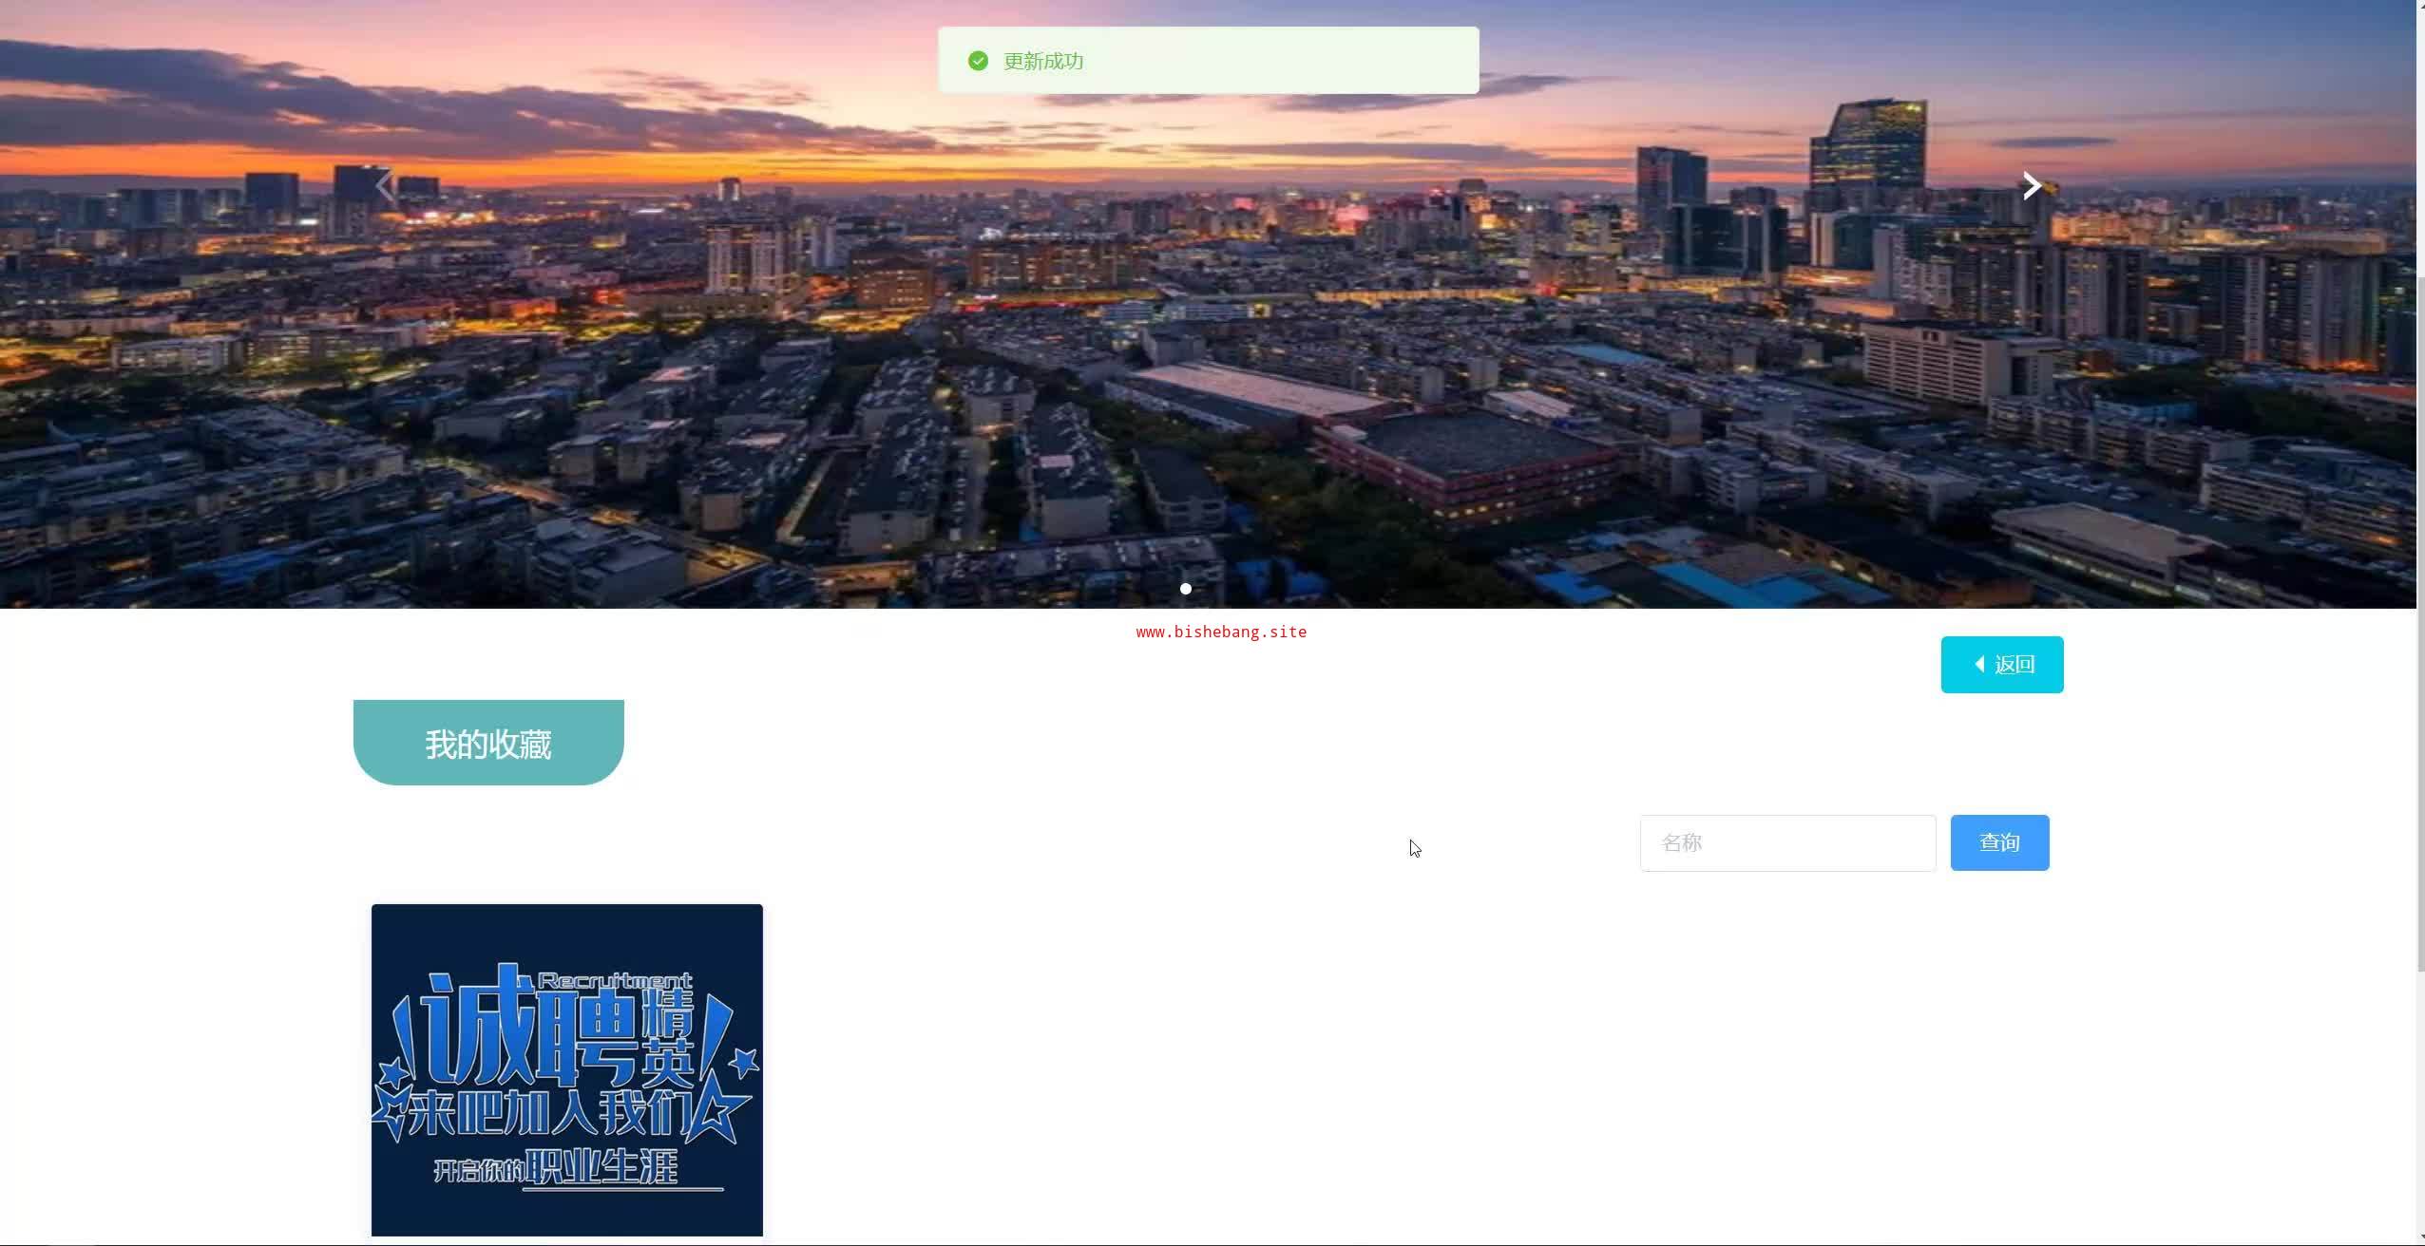Viewport: 2425px width, 1246px height.
Task: Click scrollbar track below the thumb
Action: [x=2419, y=1102]
